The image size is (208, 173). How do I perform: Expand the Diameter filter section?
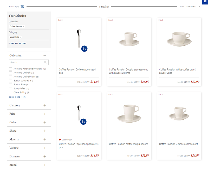click(45, 156)
